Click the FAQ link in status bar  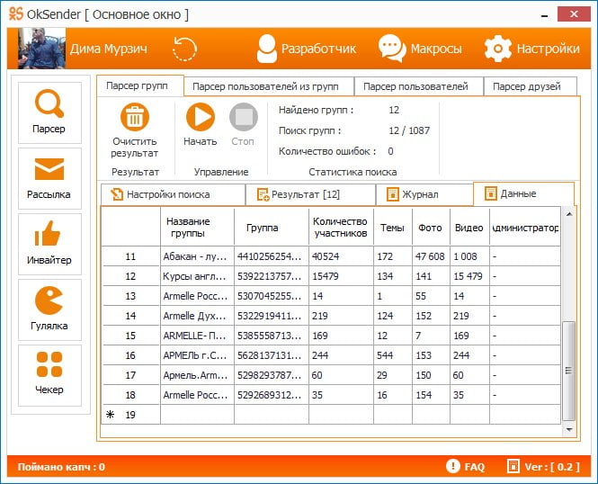click(465, 466)
